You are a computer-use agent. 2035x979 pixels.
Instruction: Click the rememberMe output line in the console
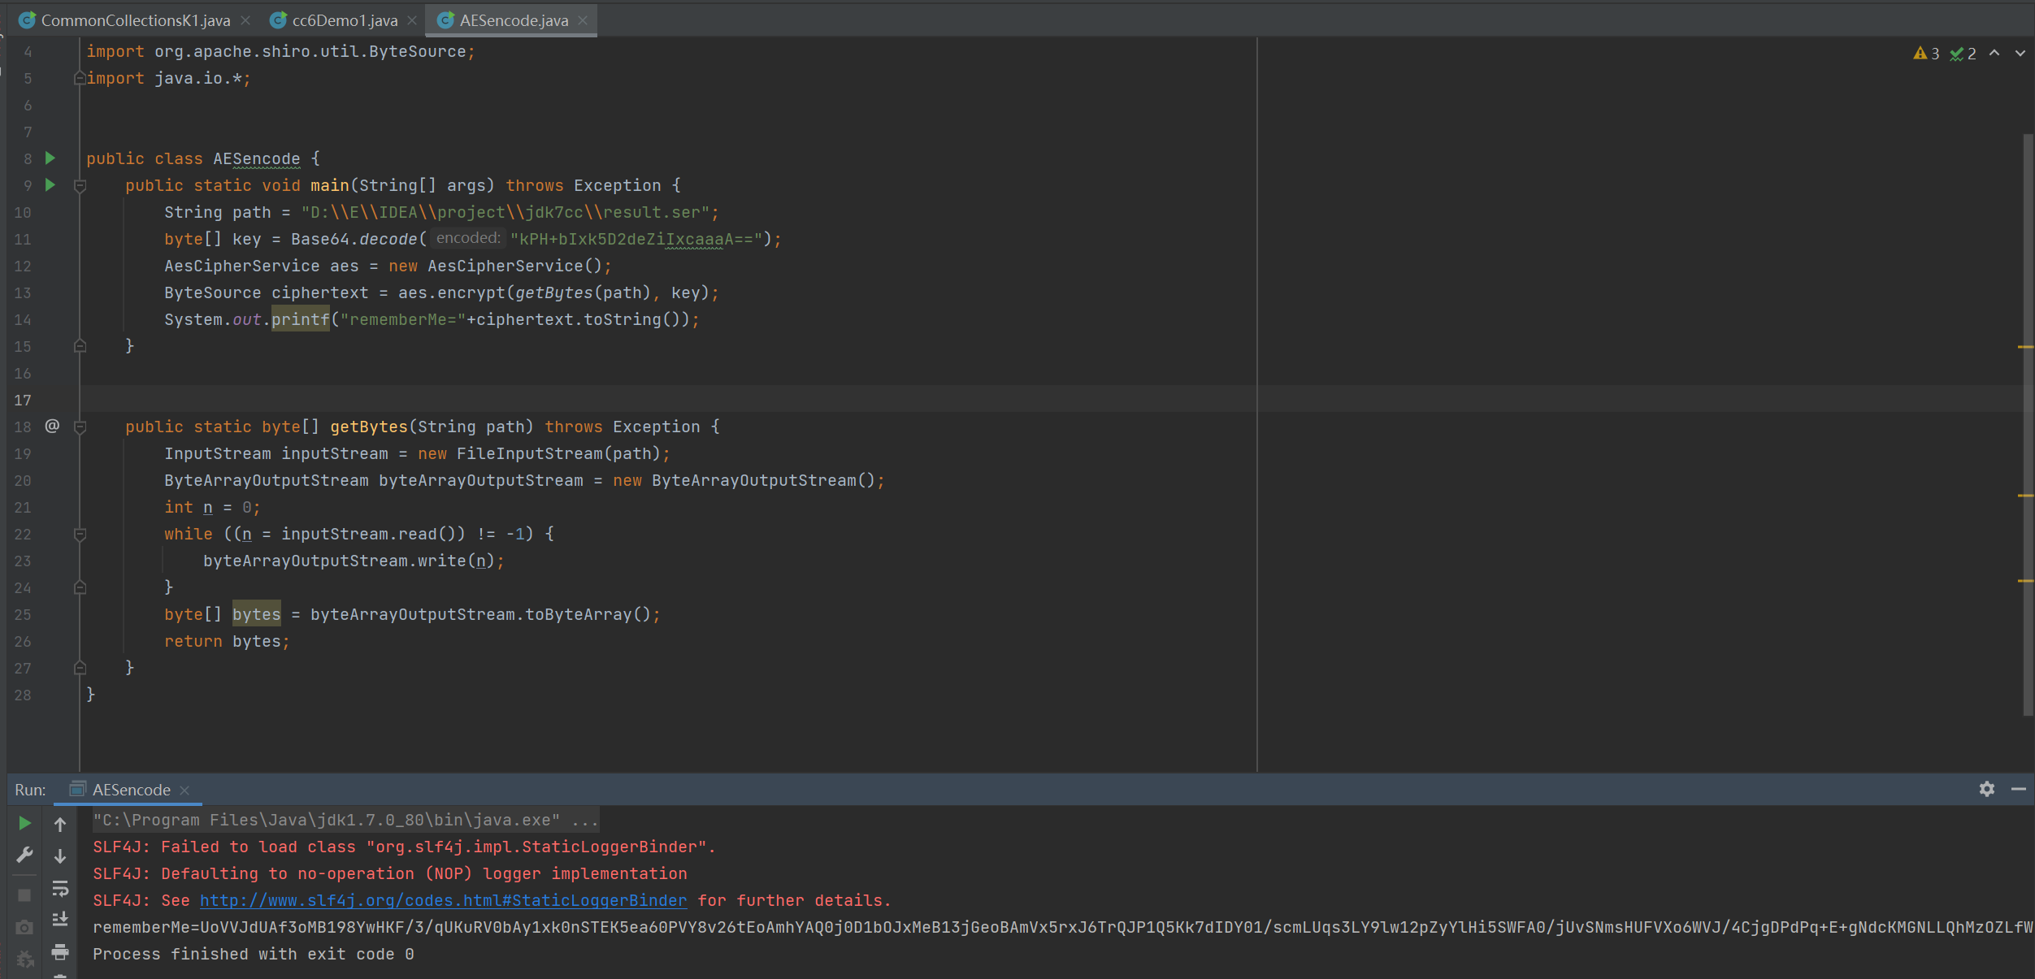click(x=1061, y=927)
